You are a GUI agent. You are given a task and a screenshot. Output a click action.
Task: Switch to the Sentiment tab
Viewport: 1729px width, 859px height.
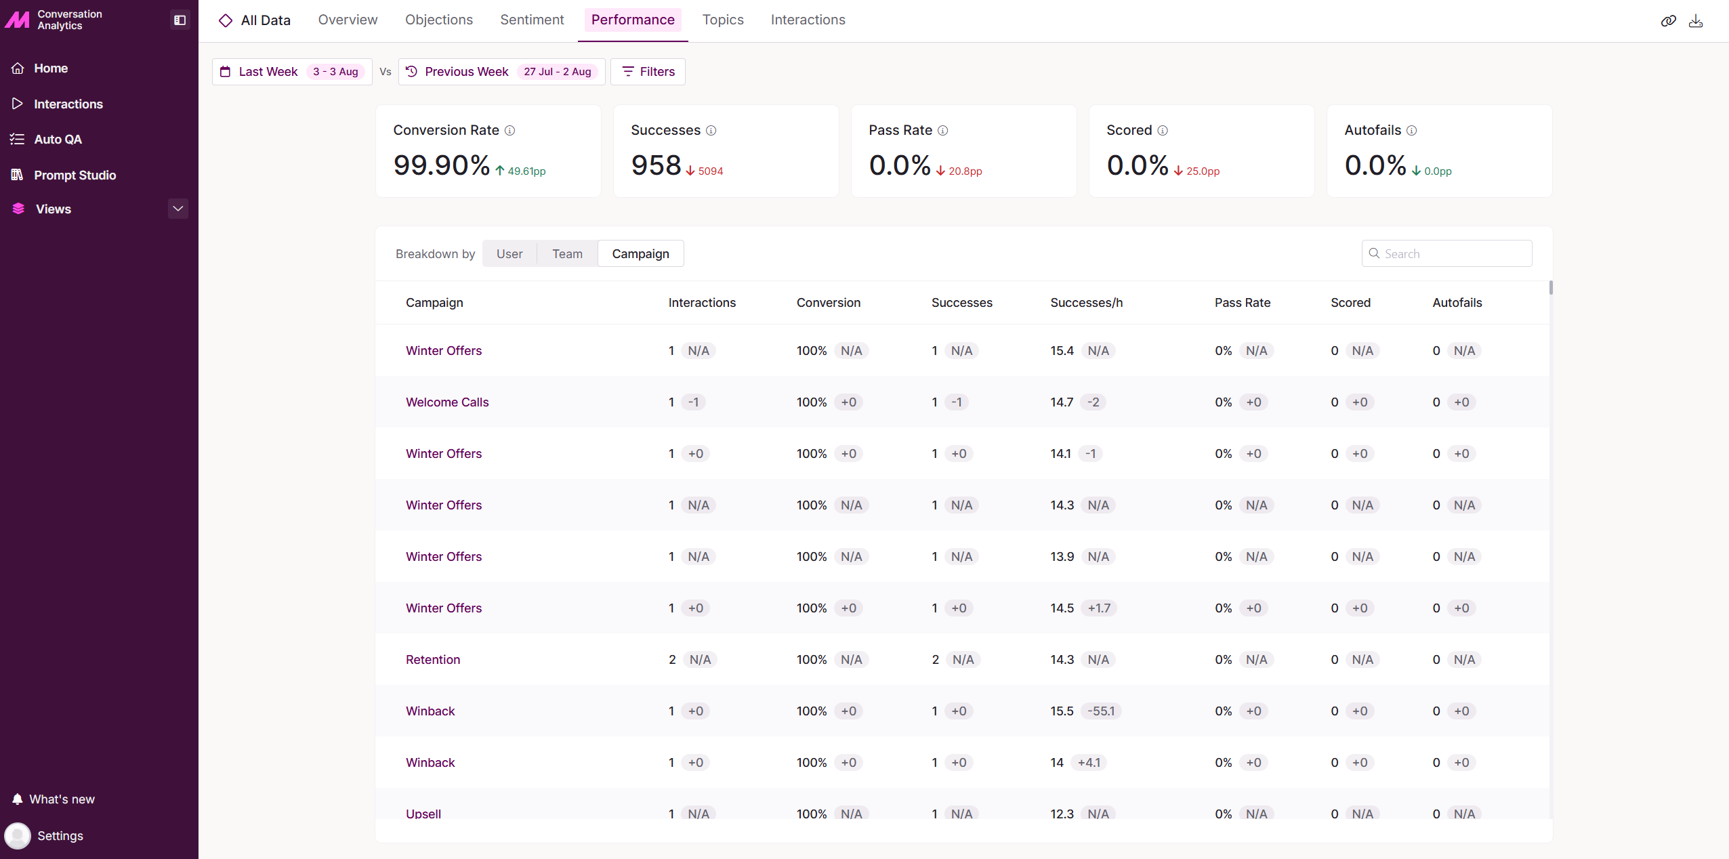click(532, 20)
